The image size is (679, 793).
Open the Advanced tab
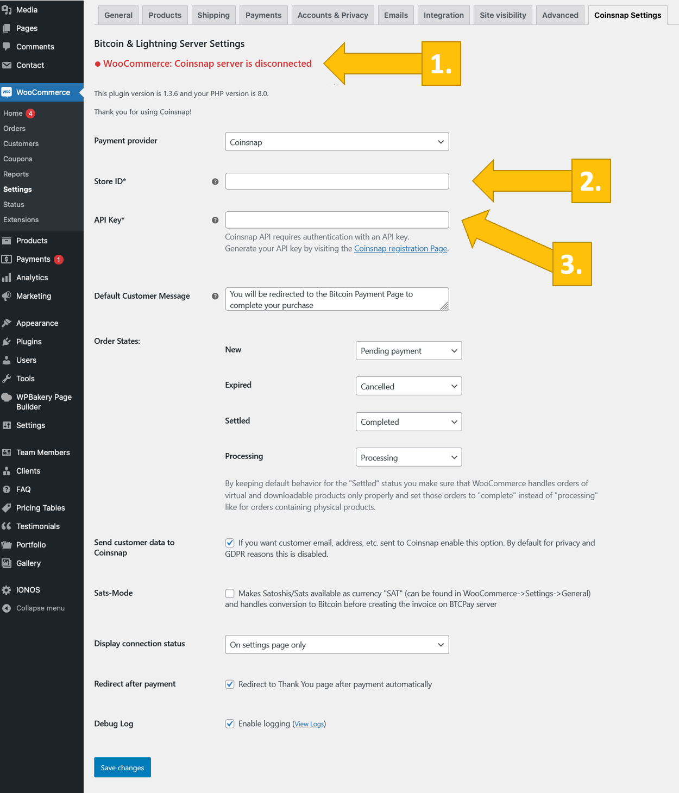560,15
